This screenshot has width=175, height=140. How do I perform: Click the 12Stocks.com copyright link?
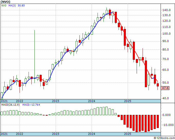[164, 138]
